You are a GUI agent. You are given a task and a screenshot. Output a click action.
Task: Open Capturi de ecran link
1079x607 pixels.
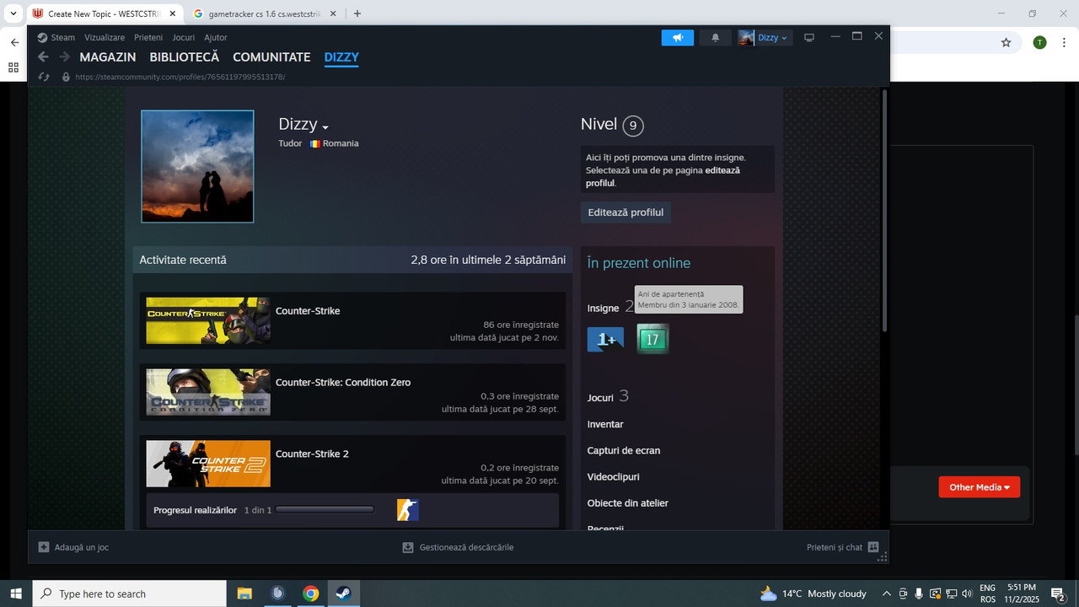[624, 450]
